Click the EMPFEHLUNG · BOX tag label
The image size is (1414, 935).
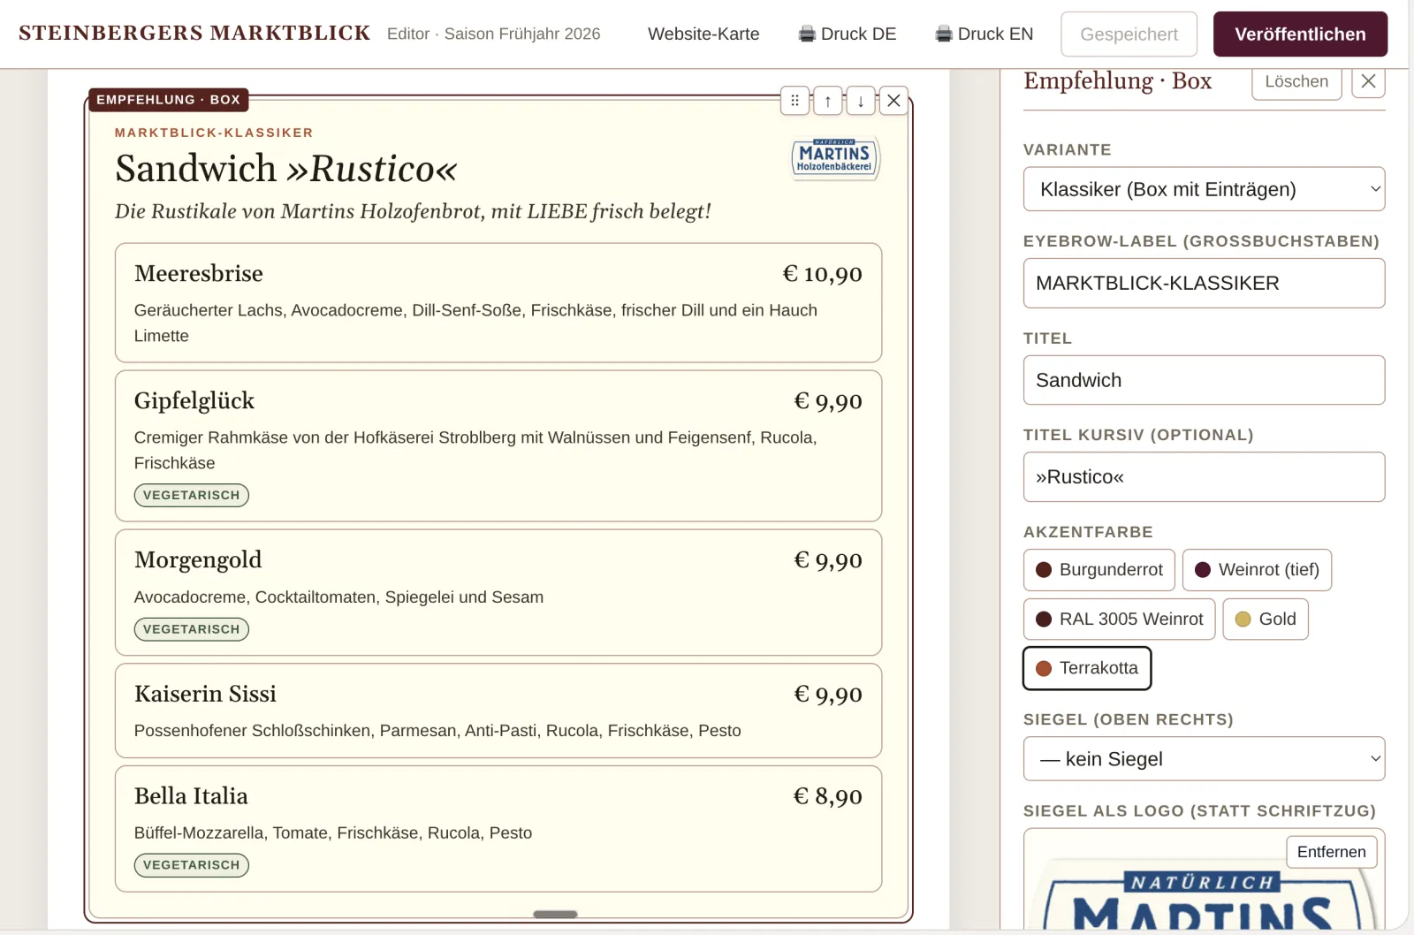coord(168,100)
